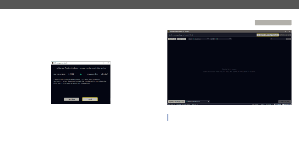Click SELECT FIRMWARE PACKAGE button
The height and width of the screenshot is (167, 299).
pyautogui.click(x=268, y=35)
